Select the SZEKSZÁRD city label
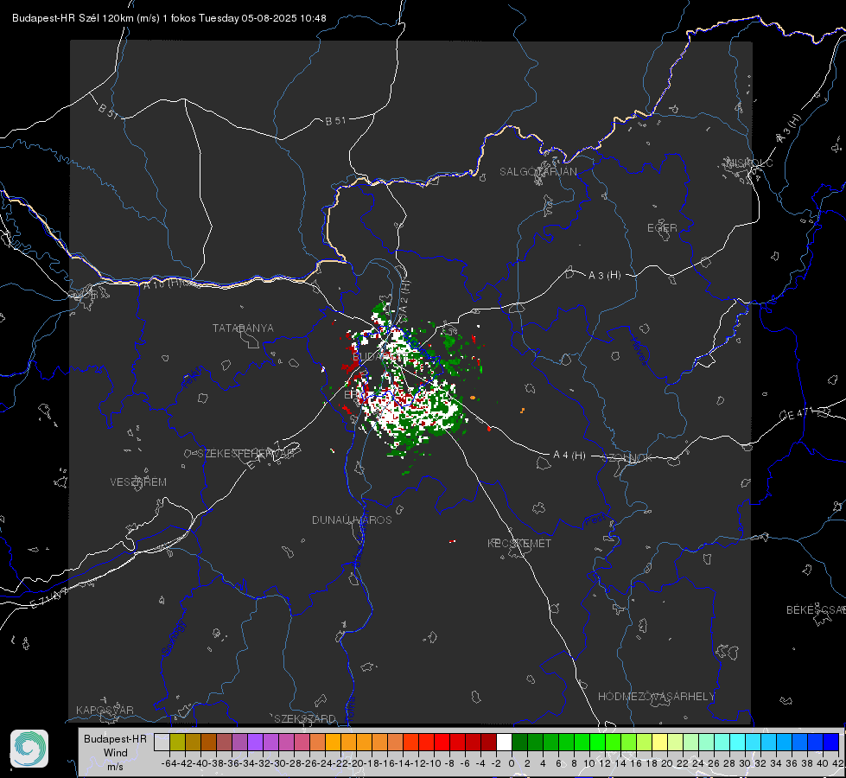This screenshot has width=846, height=778. (x=305, y=719)
